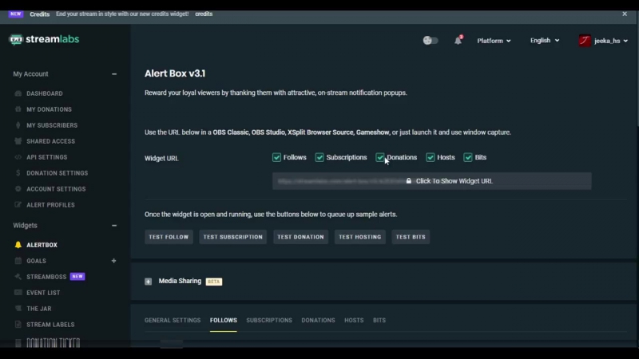
Task: Open The Jar widget
Action: pyautogui.click(x=38, y=308)
